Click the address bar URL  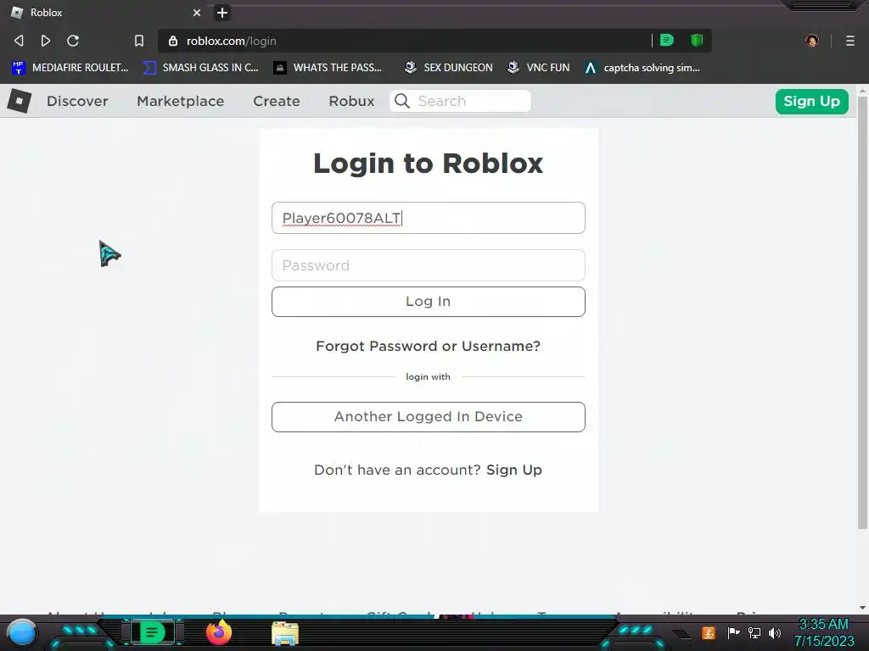coord(232,41)
